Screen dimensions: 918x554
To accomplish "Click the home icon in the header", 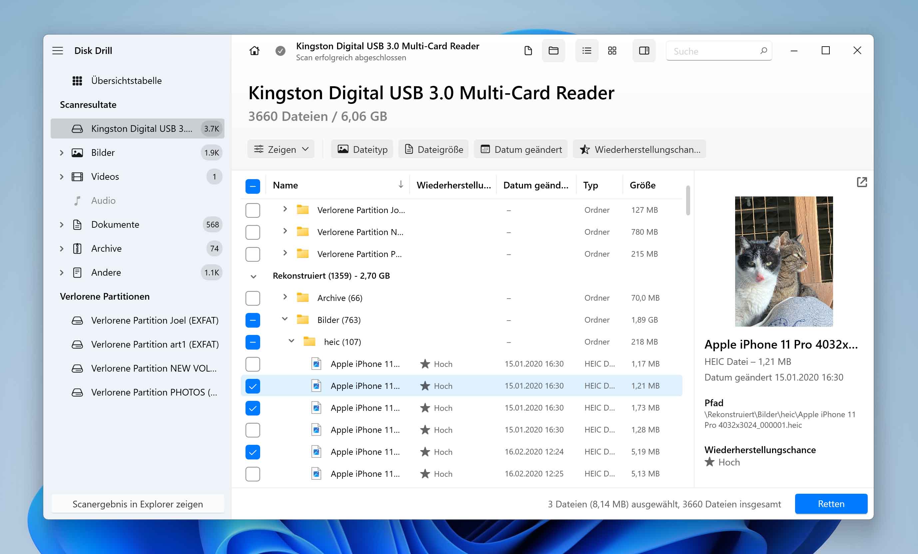I will point(254,51).
